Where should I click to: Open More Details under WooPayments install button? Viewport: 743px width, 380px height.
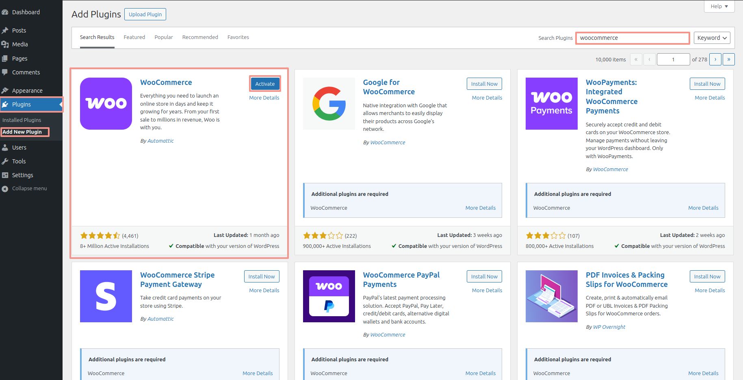point(710,98)
